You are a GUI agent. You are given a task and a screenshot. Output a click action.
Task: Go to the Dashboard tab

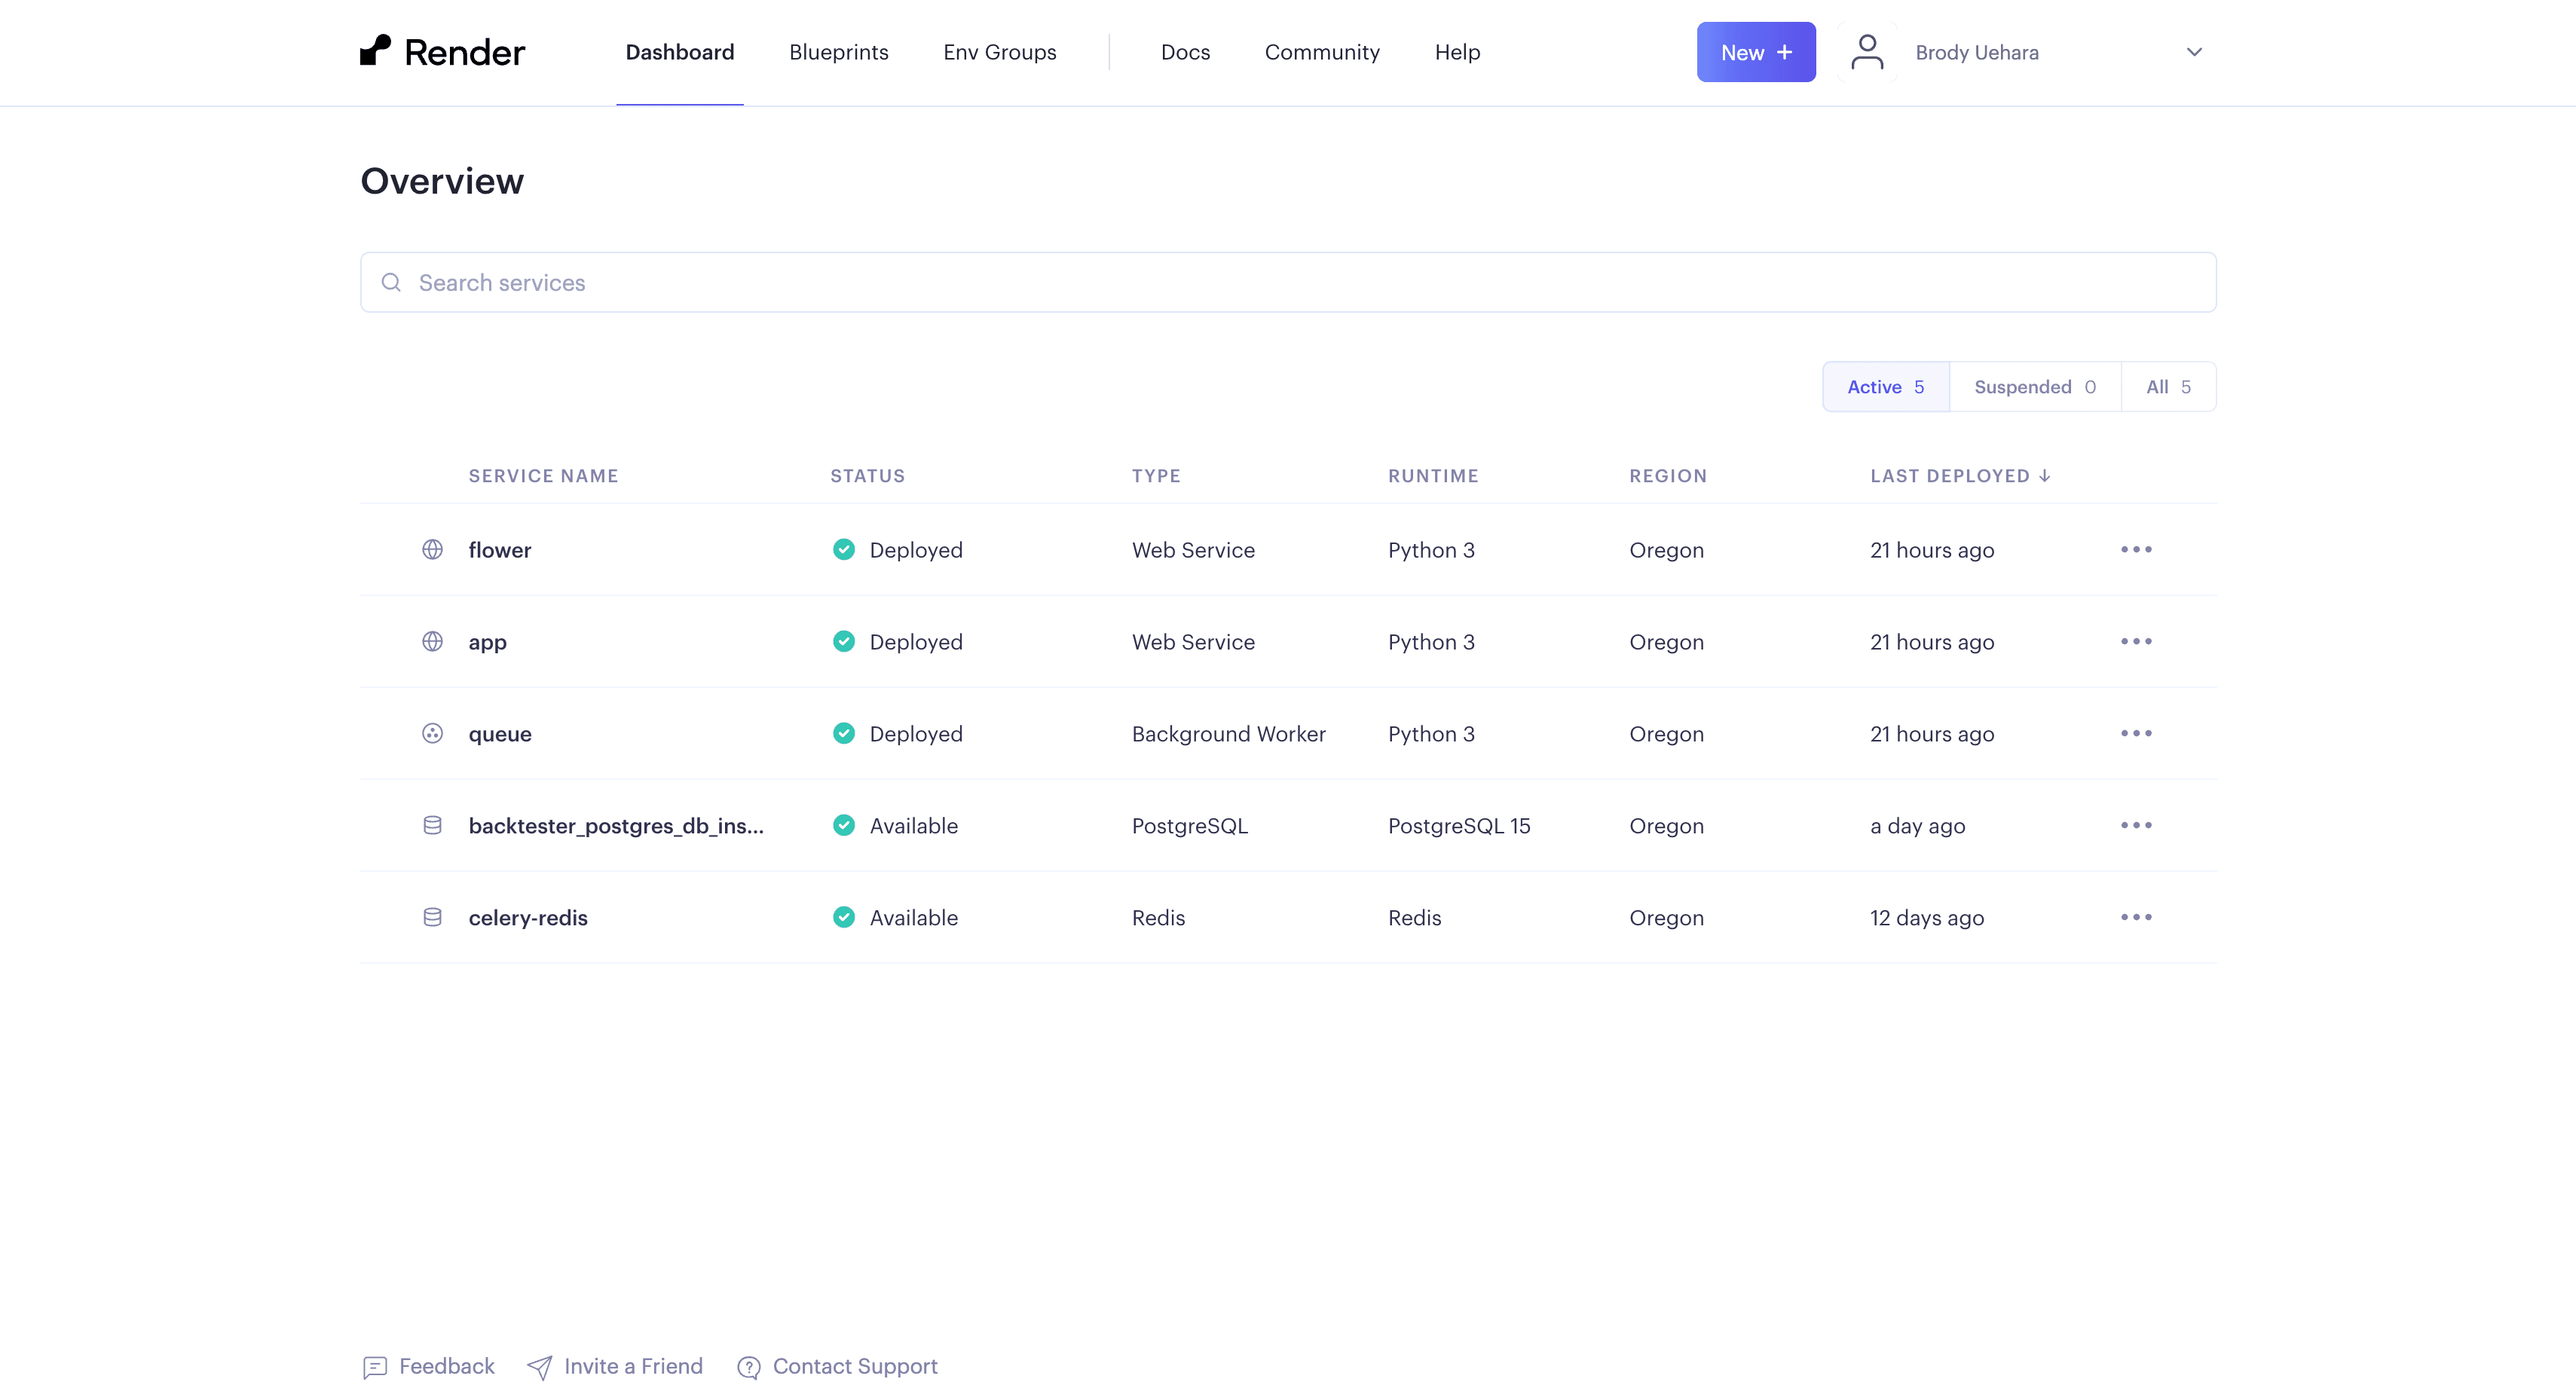680,52
